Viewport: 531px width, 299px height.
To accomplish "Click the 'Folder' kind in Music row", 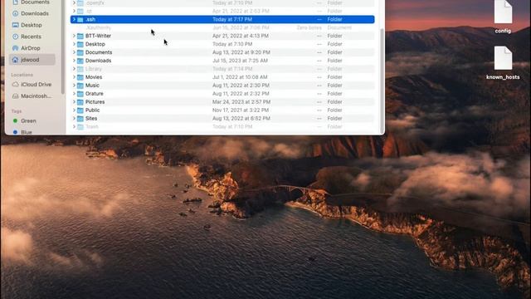I will coord(334,85).
